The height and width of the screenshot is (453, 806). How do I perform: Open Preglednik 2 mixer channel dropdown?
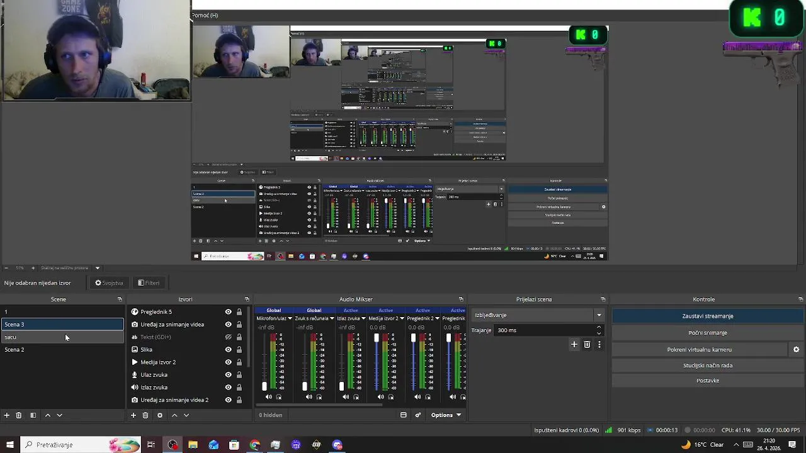point(438,318)
